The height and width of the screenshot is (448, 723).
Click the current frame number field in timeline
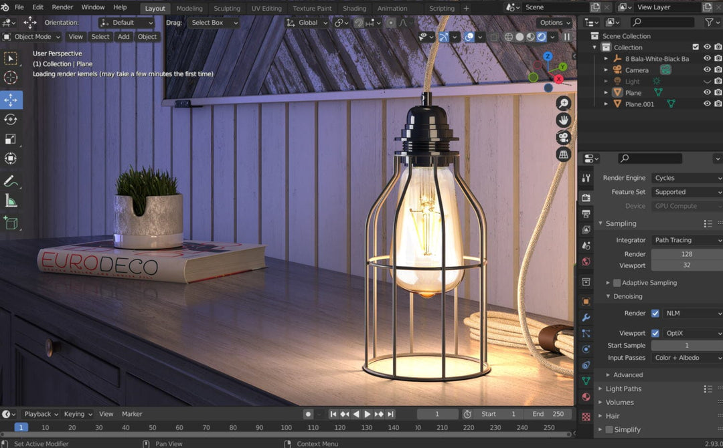click(437, 413)
